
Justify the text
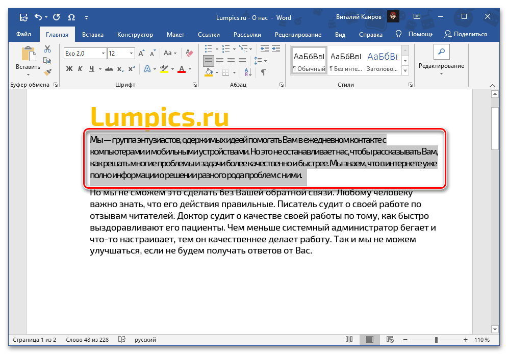coord(242,61)
